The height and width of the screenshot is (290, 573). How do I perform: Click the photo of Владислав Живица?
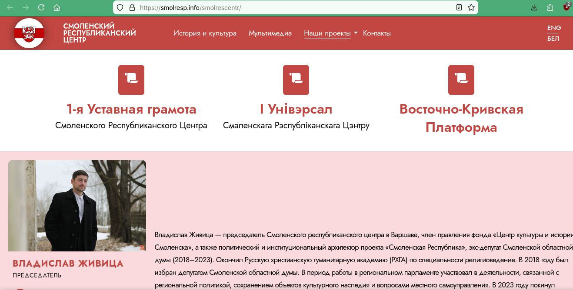click(77, 205)
